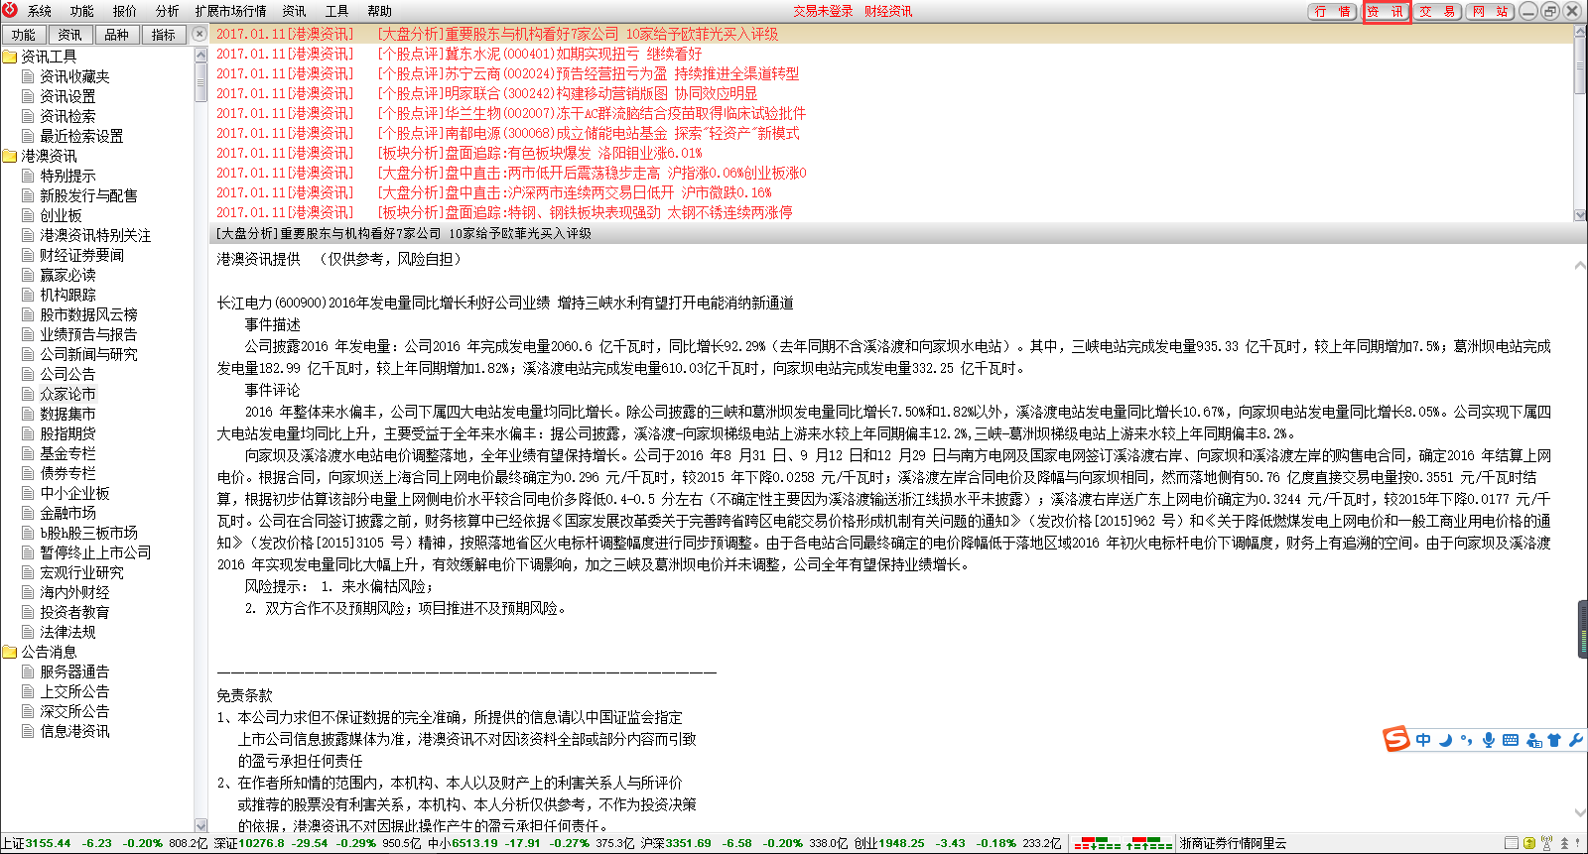Click the second red-green market breadth indicator
Image resolution: width=1588 pixels, height=854 pixels.
tap(1149, 844)
